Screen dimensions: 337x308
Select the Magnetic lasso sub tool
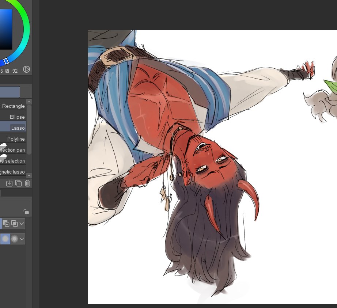(13, 172)
